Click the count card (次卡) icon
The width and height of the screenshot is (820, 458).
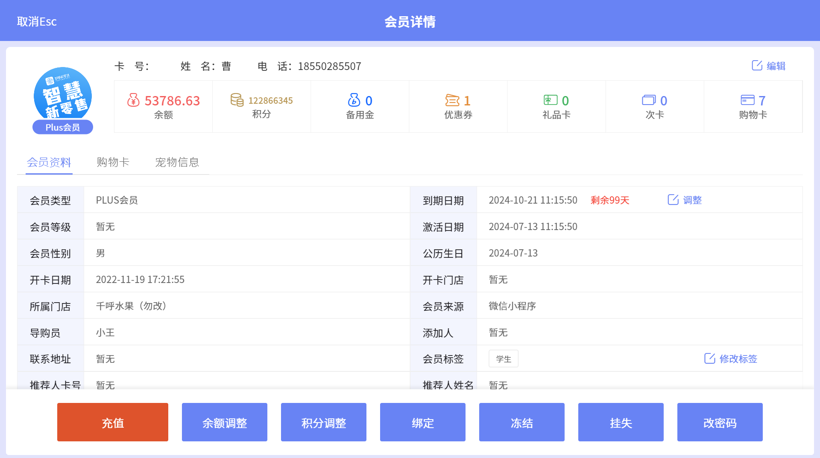[649, 100]
